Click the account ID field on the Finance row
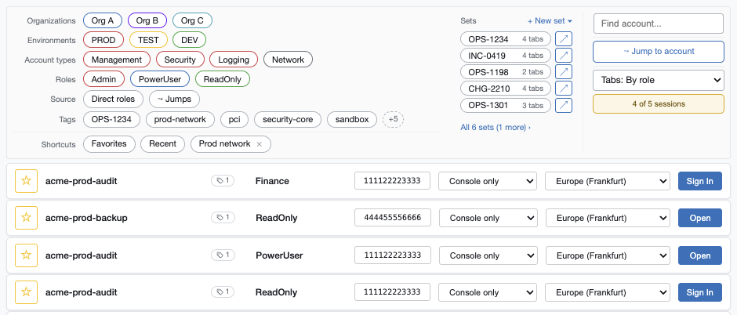The image size is (737, 315). pyautogui.click(x=392, y=181)
